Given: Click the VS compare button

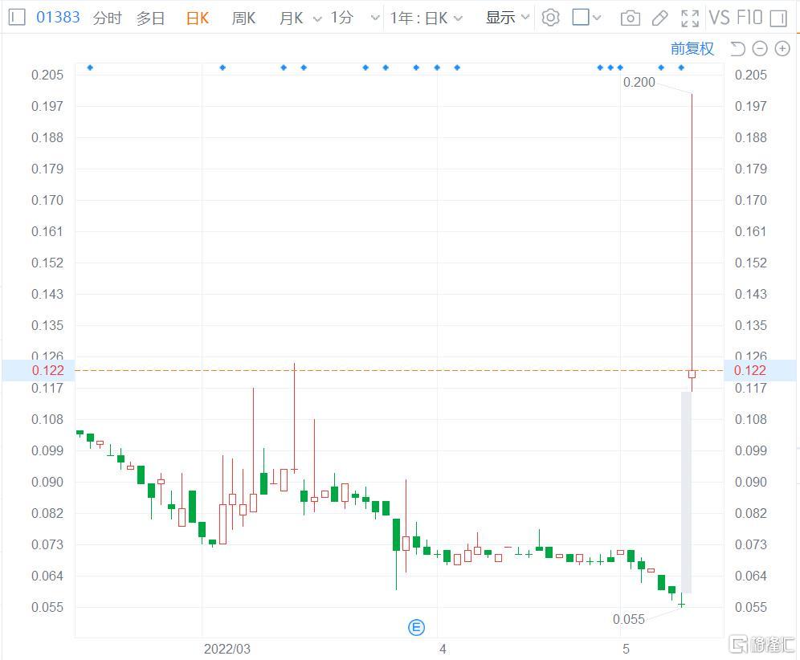Looking at the screenshot, I should click(720, 18).
